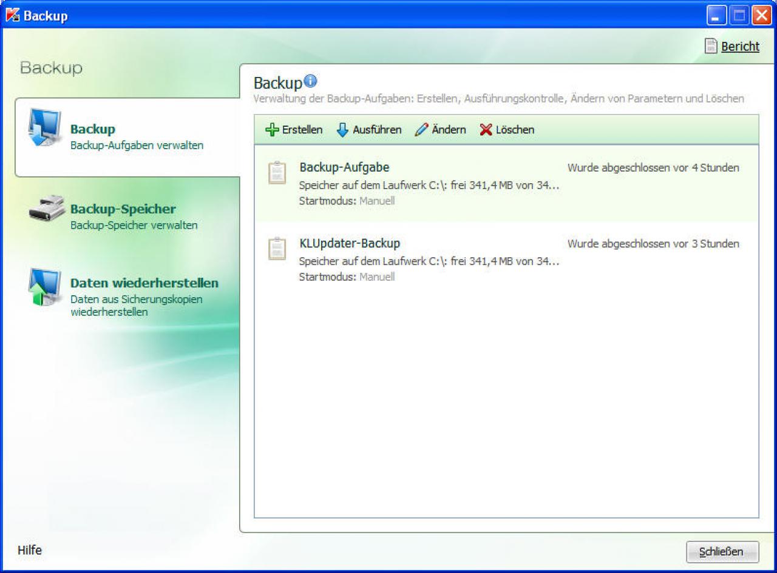
Task: Click the clipboard icon of KLUpdater-Backup
Action: 277,249
